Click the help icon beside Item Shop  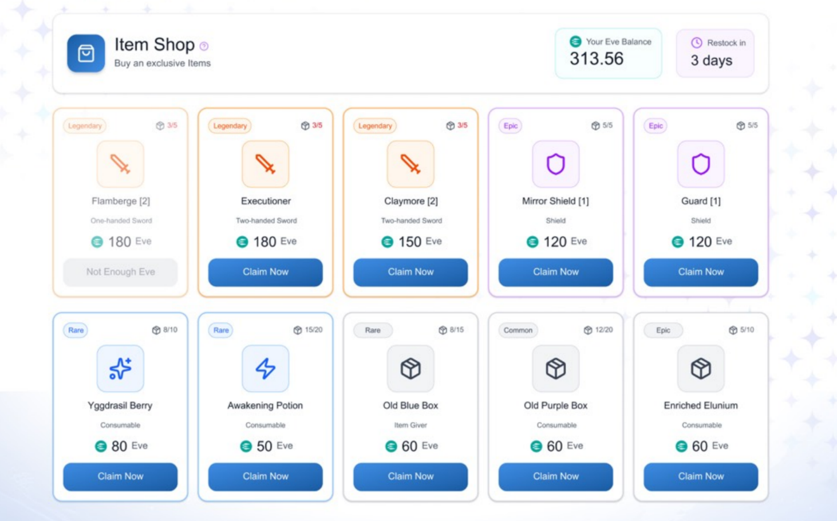tap(204, 46)
